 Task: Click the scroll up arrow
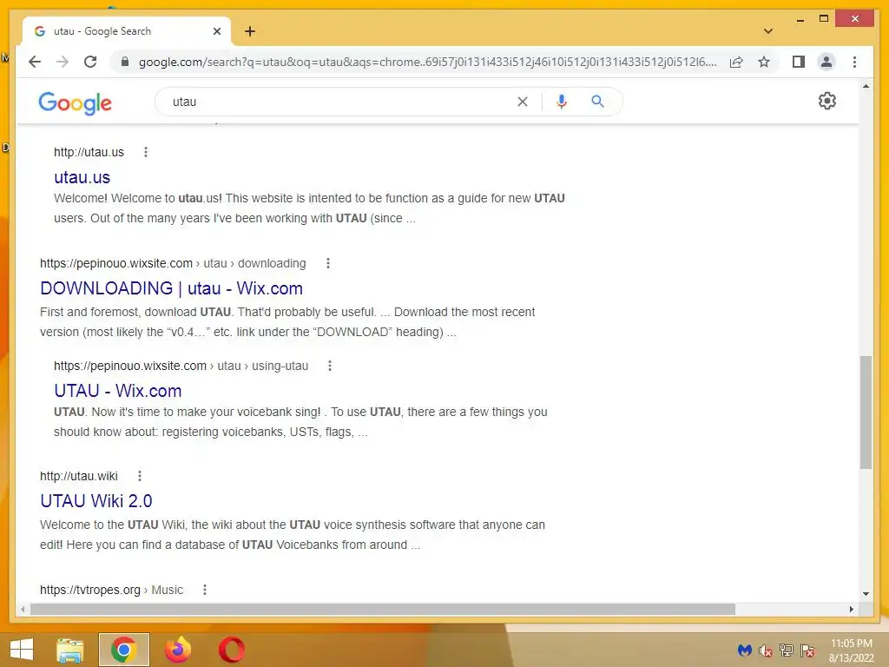point(866,87)
